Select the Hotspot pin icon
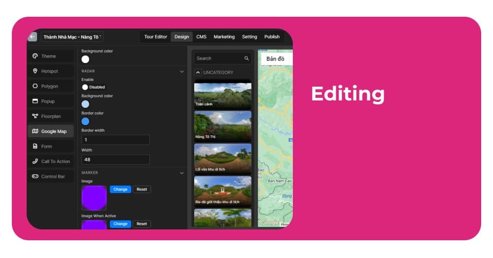 point(35,71)
